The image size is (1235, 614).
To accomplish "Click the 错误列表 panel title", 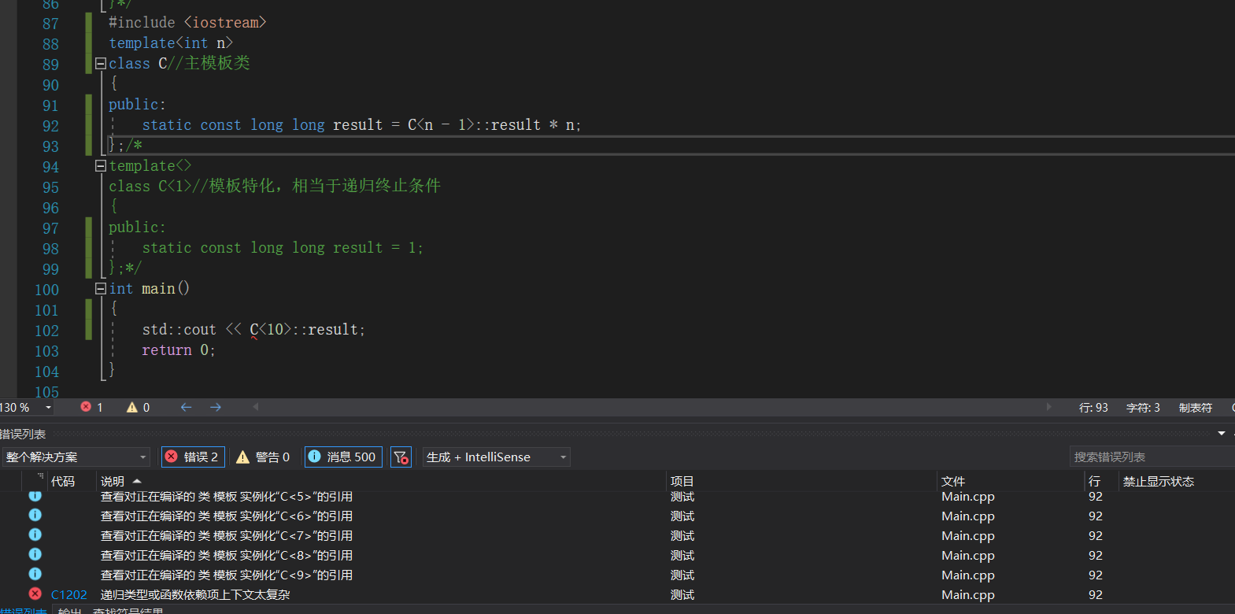I will [x=23, y=434].
